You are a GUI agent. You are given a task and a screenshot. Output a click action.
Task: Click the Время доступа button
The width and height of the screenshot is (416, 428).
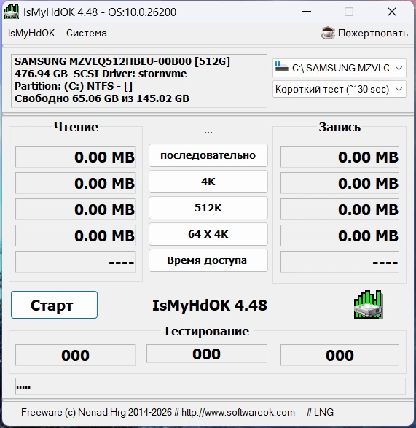coord(208,260)
